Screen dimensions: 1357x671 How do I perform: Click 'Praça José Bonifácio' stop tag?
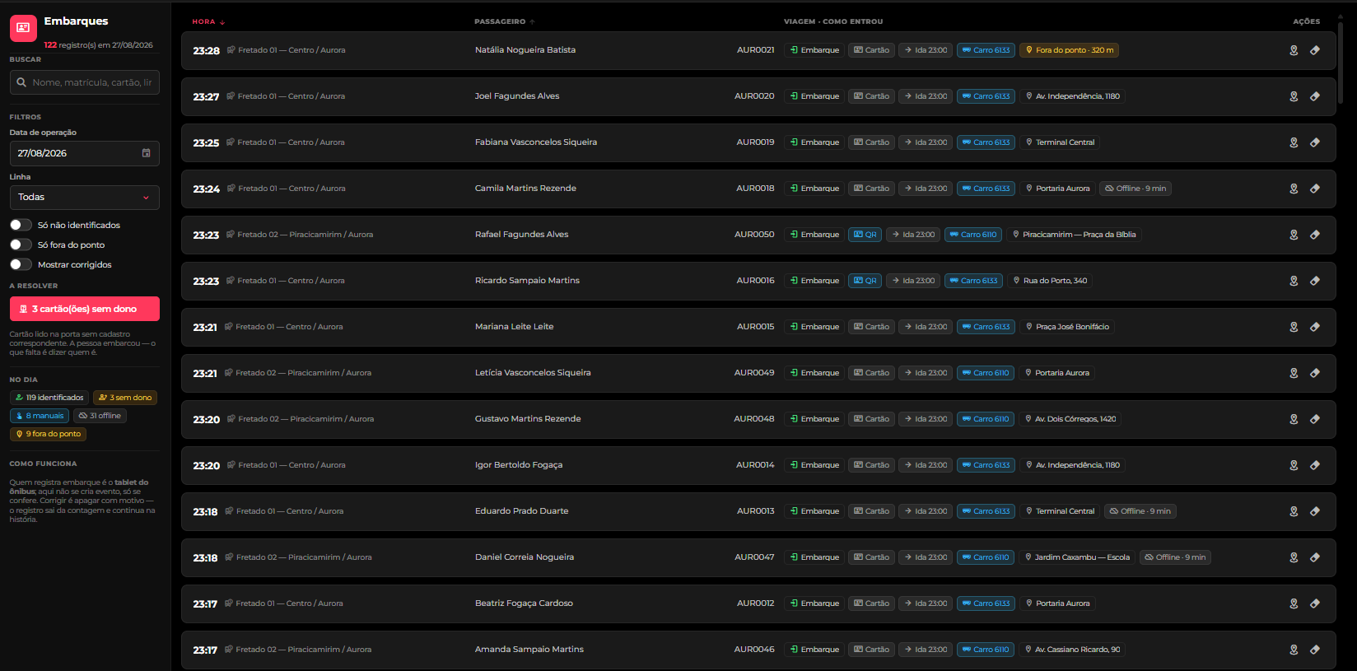(x=1067, y=327)
